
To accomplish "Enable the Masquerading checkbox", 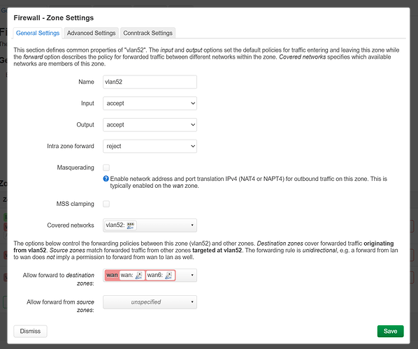I will tap(106, 168).
